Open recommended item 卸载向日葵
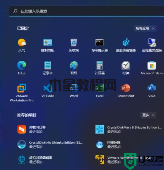The height and width of the screenshot is (170, 164). [32, 129]
